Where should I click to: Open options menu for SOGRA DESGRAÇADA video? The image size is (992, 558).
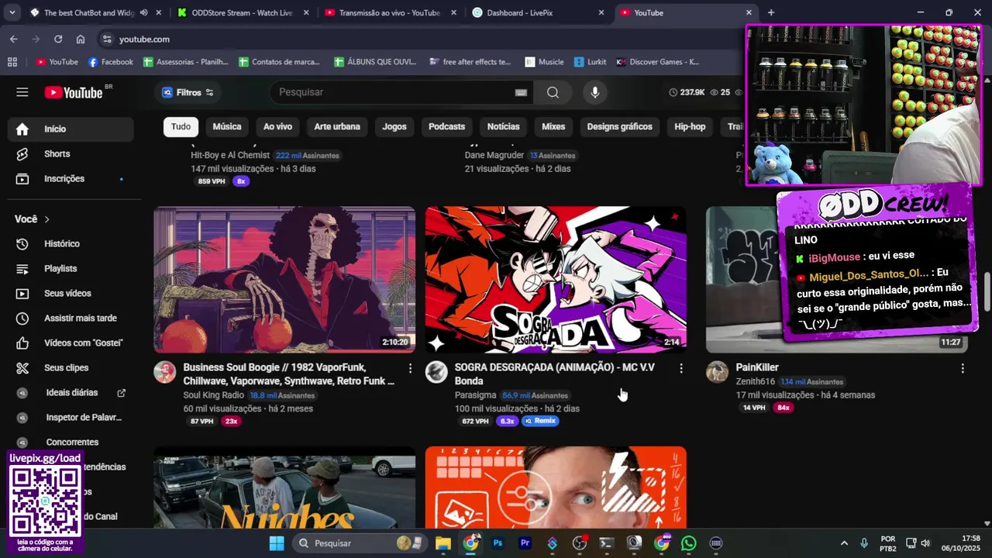pos(681,368)
